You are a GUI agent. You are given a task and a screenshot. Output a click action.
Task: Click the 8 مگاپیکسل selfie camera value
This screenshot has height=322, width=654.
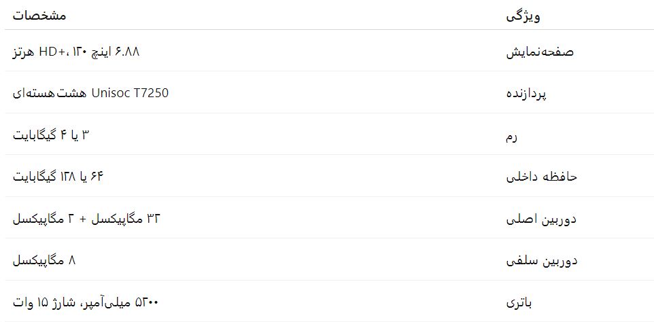45,260
